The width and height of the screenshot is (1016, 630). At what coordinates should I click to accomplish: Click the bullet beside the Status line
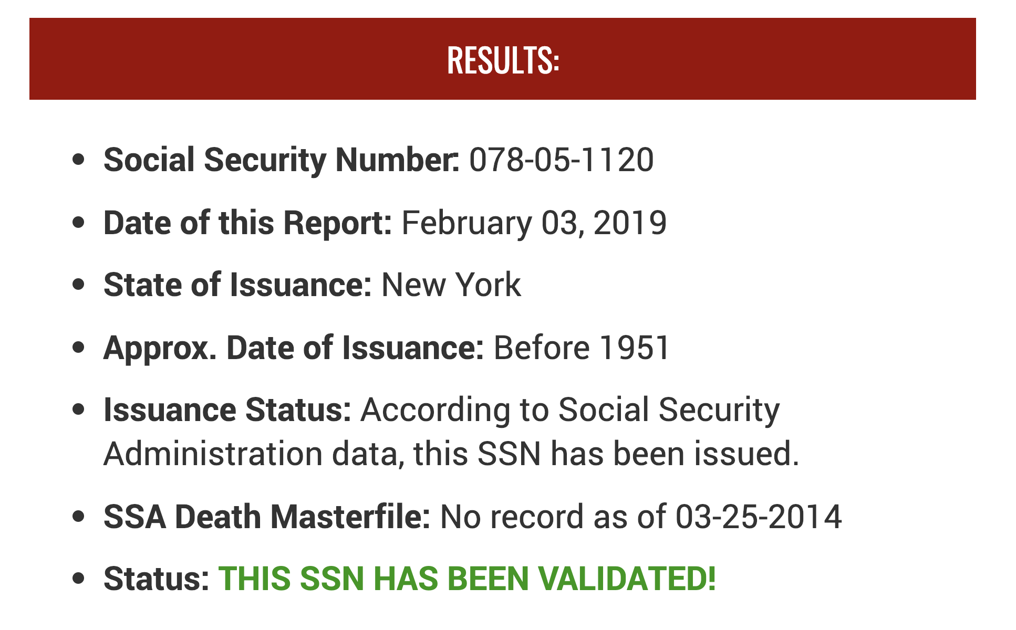coord(79,579)
